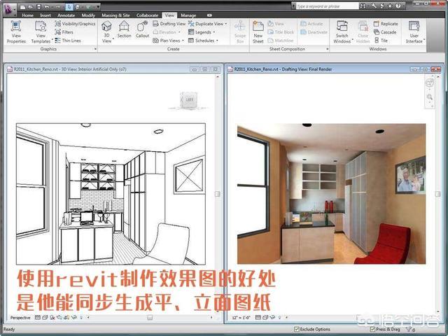Switch to the Home ribbon tab

[x=28, y=15]
